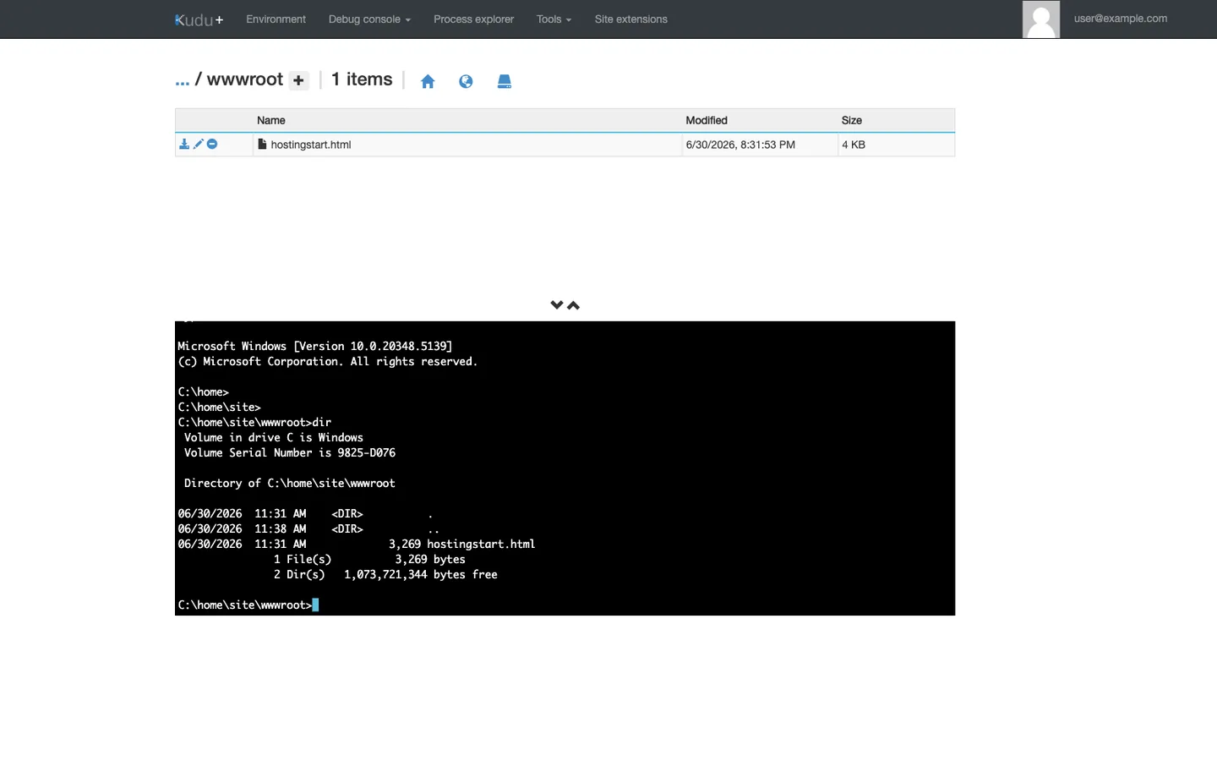Go to the home folder icon
This screenshot has height=761, width=1217.
[x=428, y=81]
